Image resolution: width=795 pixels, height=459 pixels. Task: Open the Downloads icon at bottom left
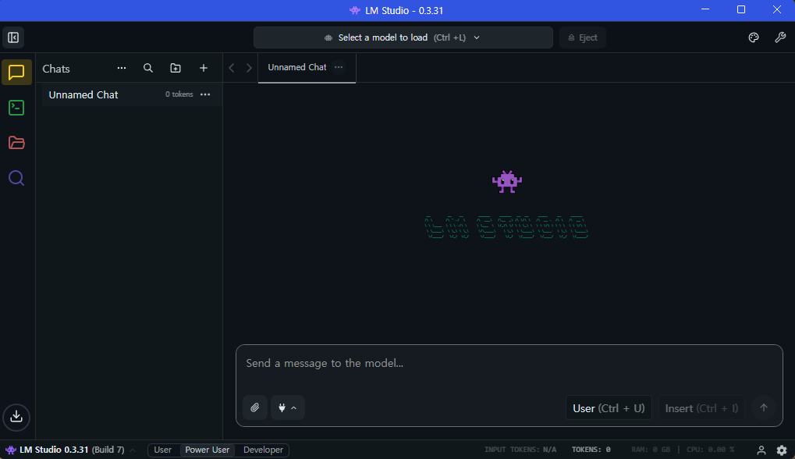(x=16, y=417)
